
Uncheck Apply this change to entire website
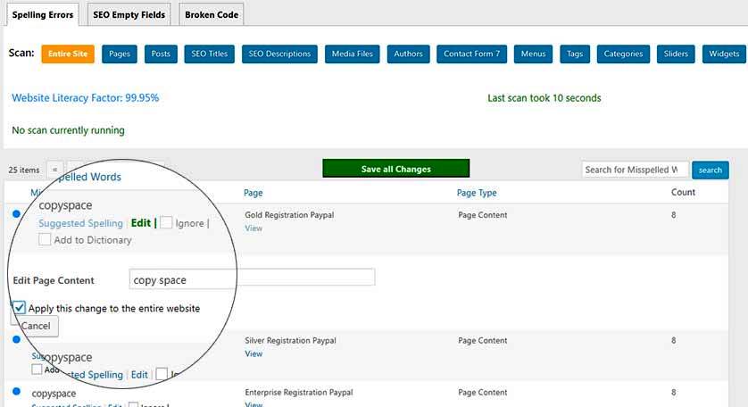[19, 307]
